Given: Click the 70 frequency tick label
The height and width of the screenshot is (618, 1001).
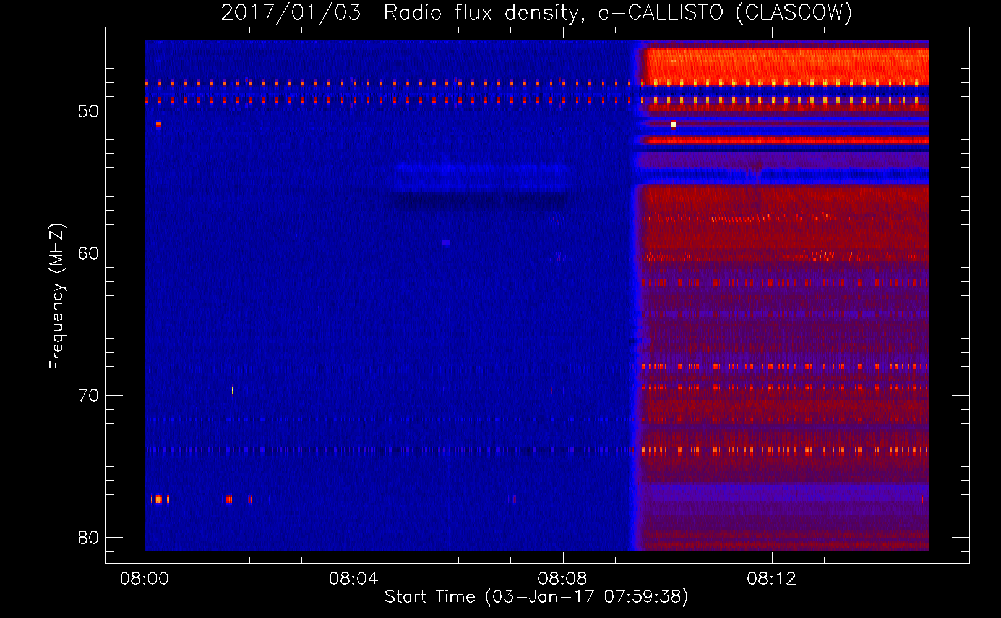Looking at the screenshot, I should point(88,396).
